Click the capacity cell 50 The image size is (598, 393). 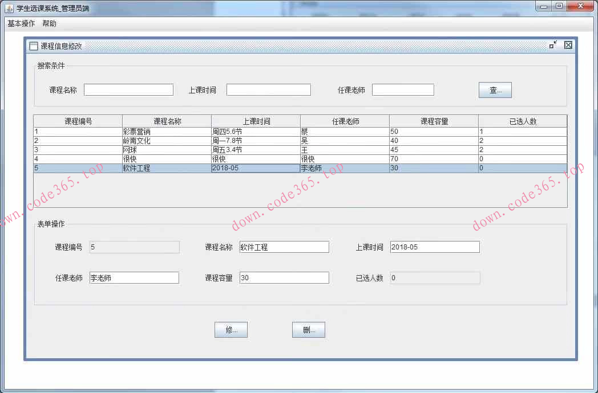point(434,132)
